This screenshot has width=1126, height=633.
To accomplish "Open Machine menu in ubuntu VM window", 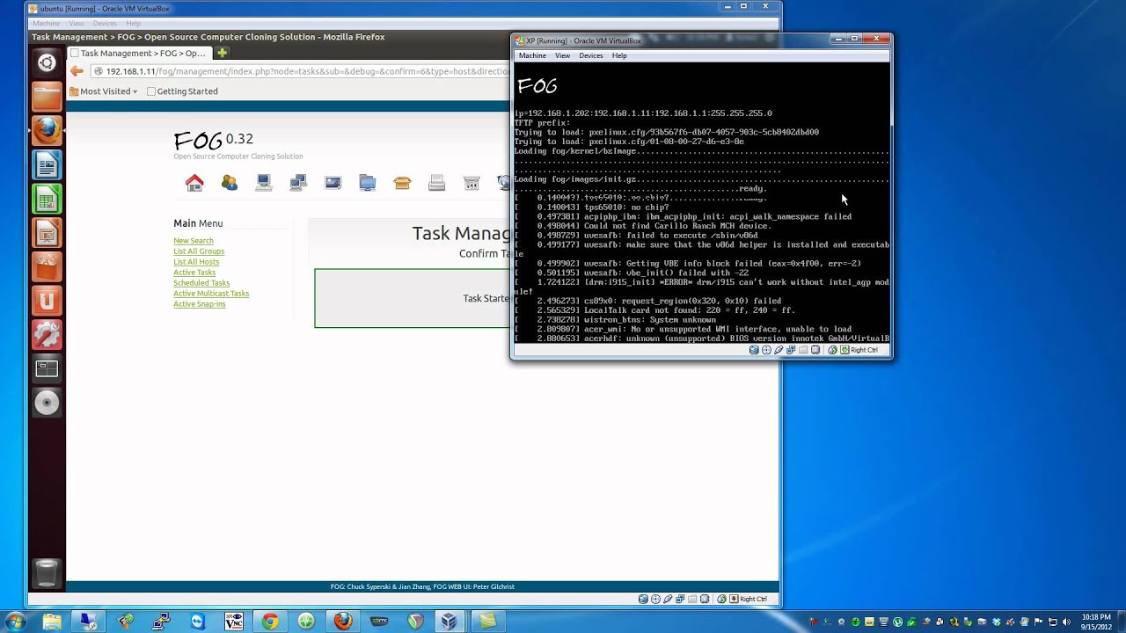I will 46,23.
